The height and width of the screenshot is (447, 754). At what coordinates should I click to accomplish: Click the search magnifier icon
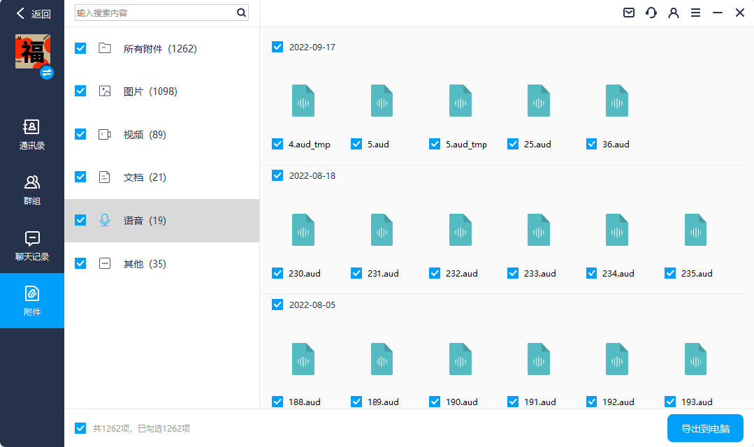click(x=241, y=13)
